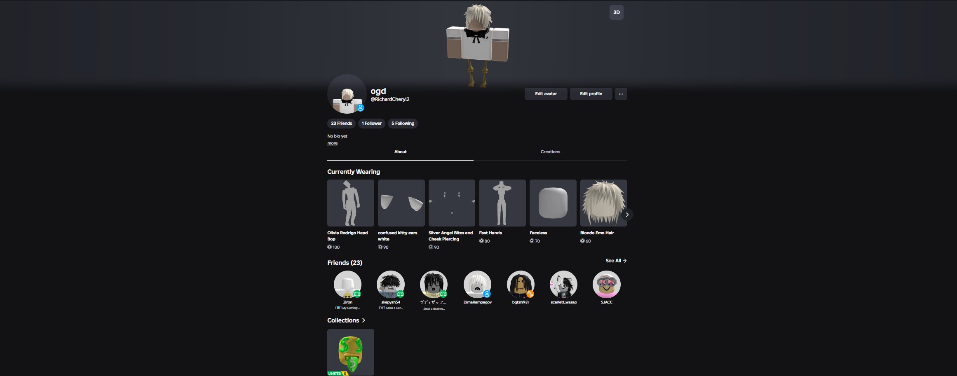Open the 1 Follower pill
Viewport: 957px width, 376px height.
pyautogui.click(x=371, y=124)
